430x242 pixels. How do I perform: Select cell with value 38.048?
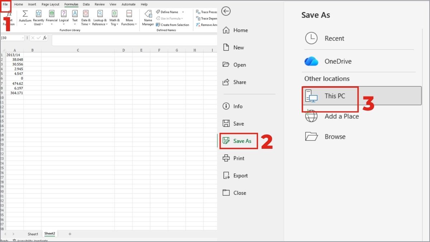click(14, 60)
